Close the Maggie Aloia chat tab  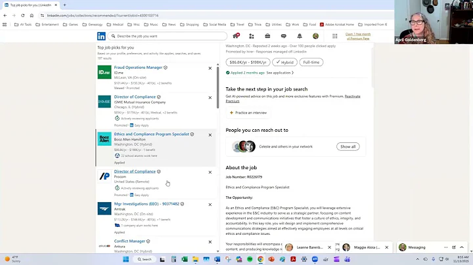387,247
